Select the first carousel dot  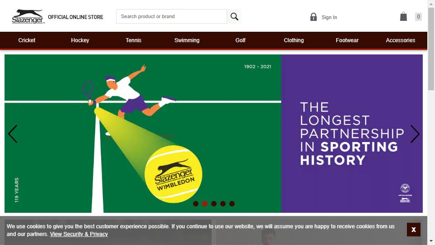[196, 204]
